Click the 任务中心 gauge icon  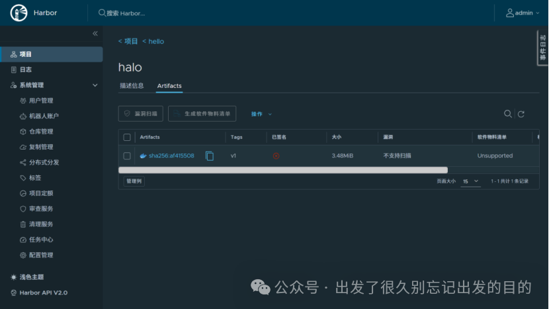pyautogui.click(x=23, y=240)
